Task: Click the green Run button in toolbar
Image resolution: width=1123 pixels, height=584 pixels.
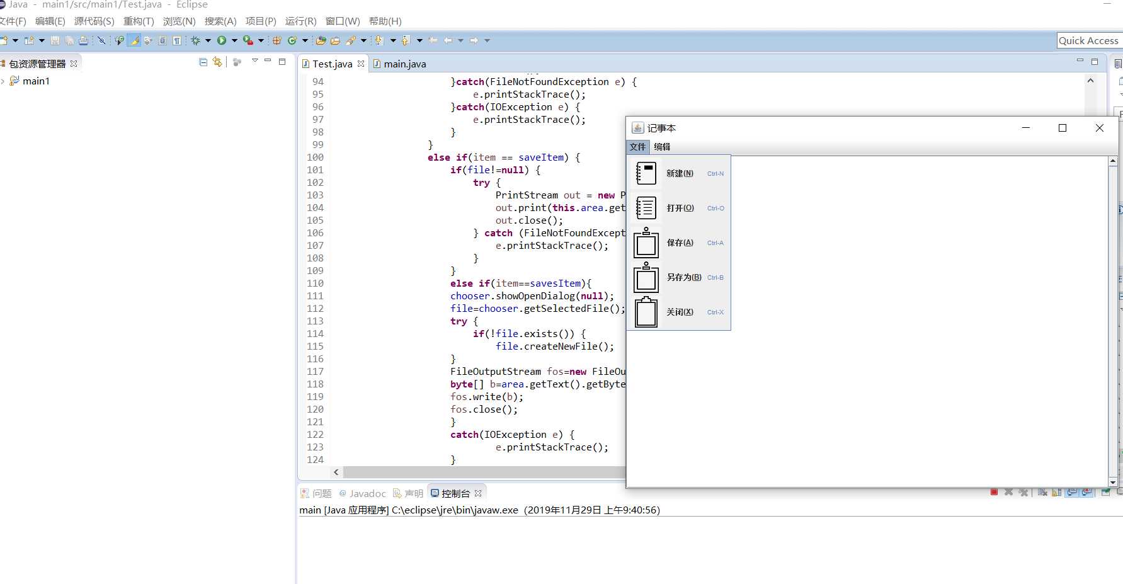Action: point(222,40)
